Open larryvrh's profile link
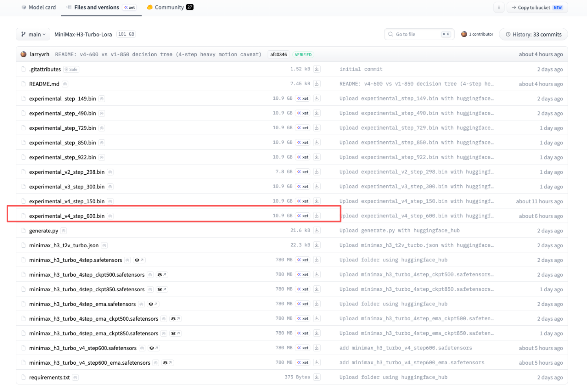This screenshot has width=587, height=389. click(x=39, y=54)
